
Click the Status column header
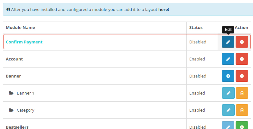pos(196,27)
